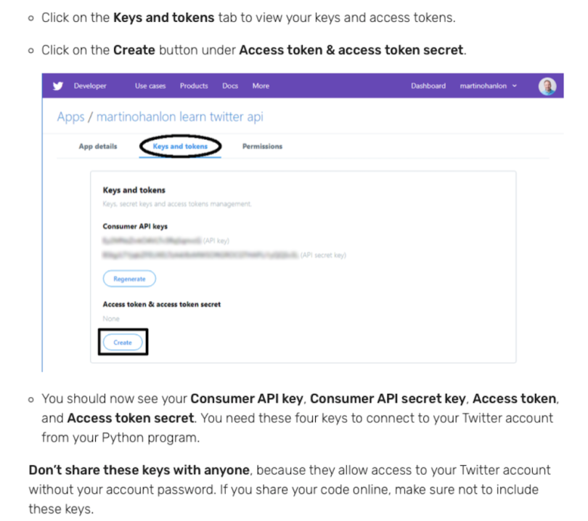588x521 pixels.
Task: Click the Developer home link
Action: (x=90, y=86)
